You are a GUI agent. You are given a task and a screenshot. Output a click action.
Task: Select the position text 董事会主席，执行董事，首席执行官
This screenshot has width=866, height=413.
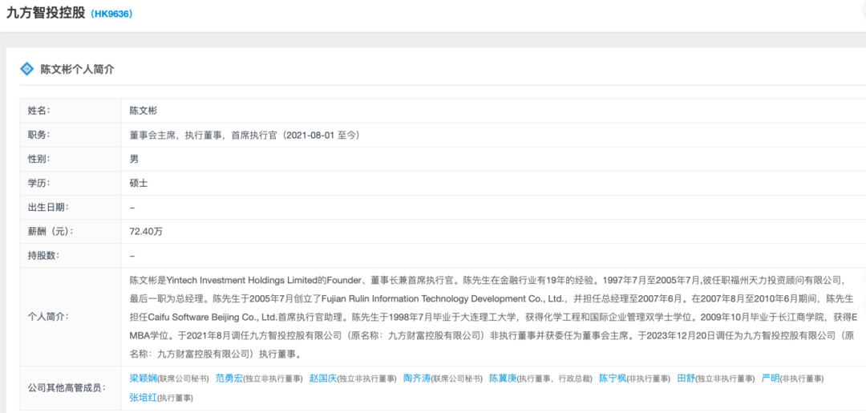pos(202,135)
